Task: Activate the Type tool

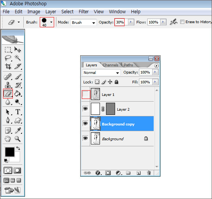Action: click(x=18, y=112)
